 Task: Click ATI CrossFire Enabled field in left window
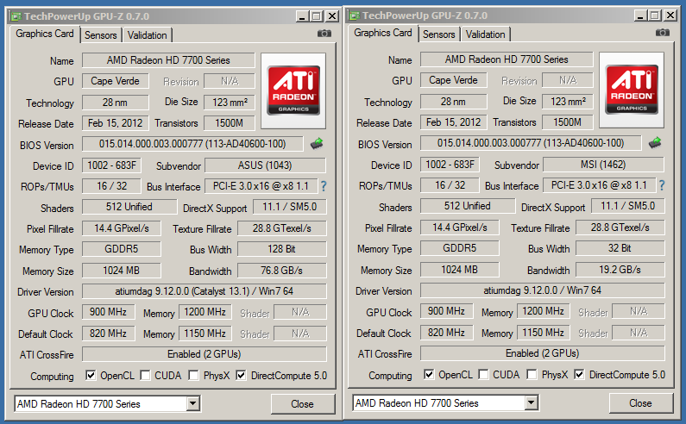click(x=205, y=354)
